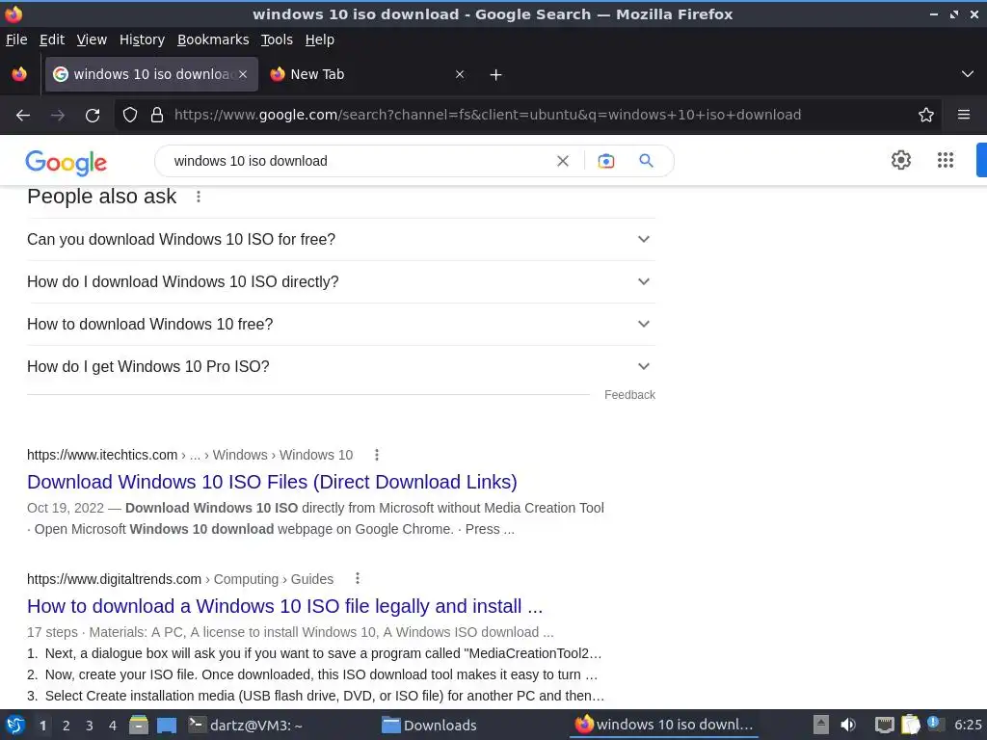
Task: Open Firefox View pinned icon
Action: 19,74
